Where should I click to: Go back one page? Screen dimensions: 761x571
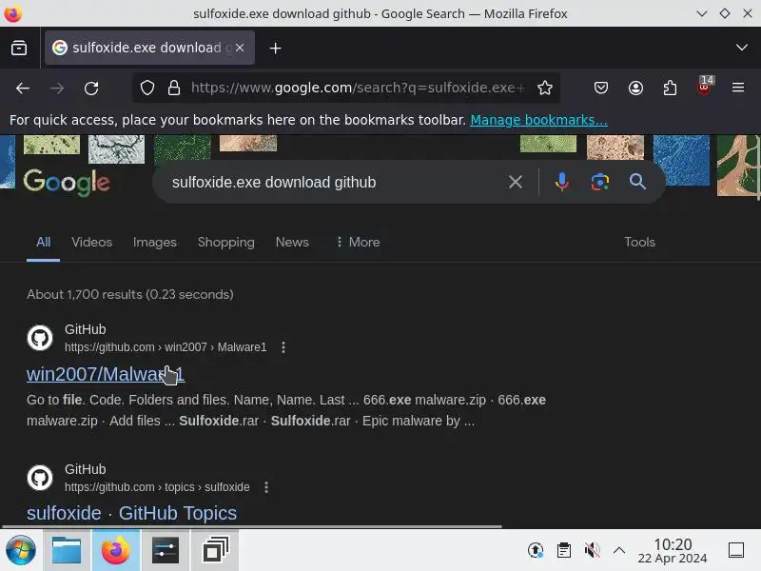click(23, 88)
